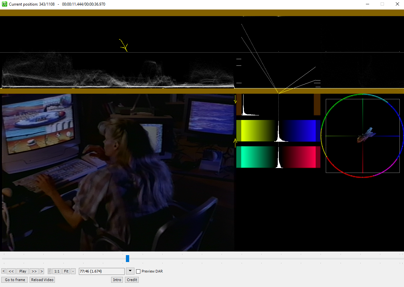Click the blue timeline slider handle
This screenshot has width=404, height=287.
[x=128, y=259]
